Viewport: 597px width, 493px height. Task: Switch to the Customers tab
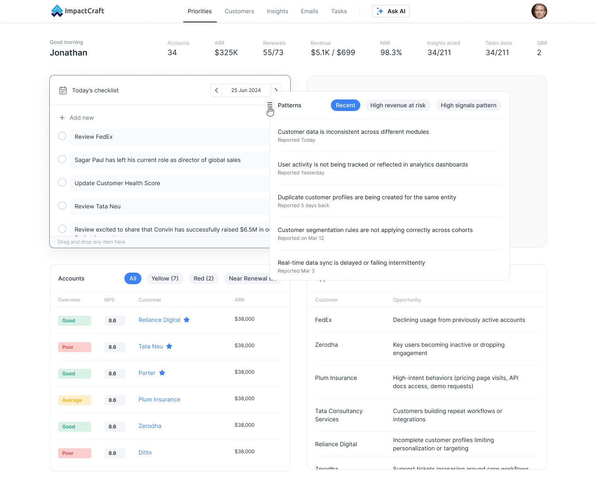[x=239, y=11]
